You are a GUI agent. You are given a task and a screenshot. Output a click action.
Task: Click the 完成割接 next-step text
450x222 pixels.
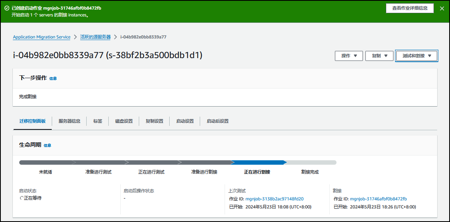click(28, 97)
